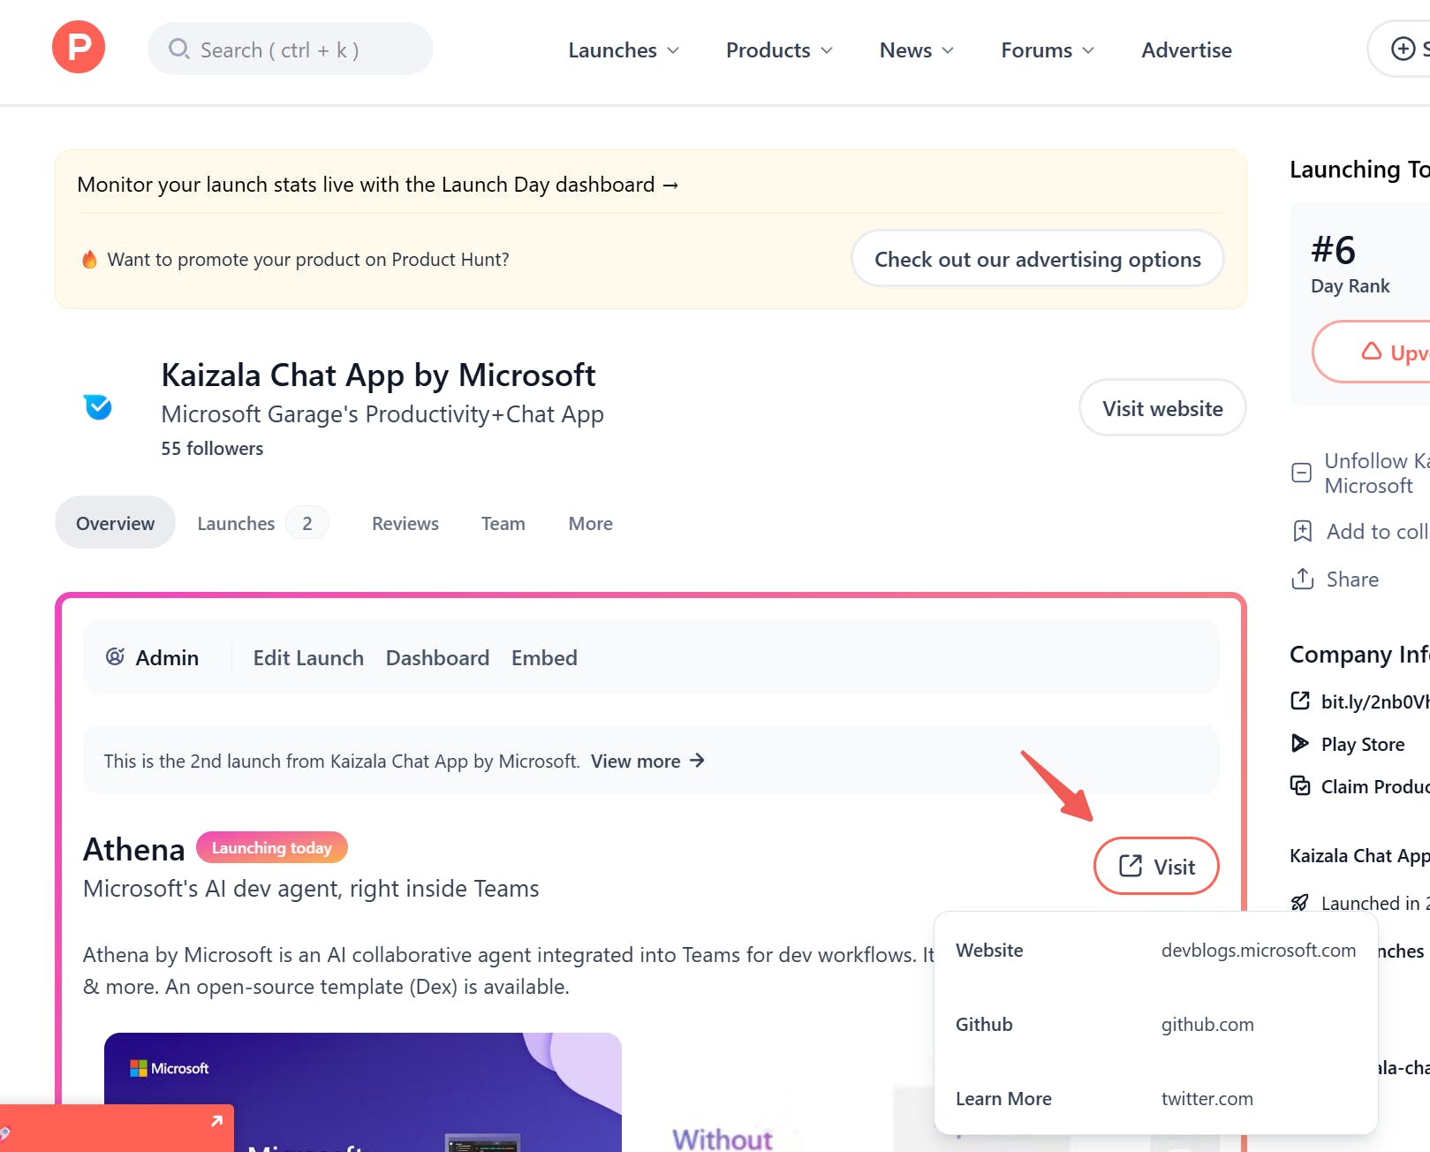Click the Add to collection bookmark icon
The height and width of the screenshot is (1152, 1430).
[1302, 532]
